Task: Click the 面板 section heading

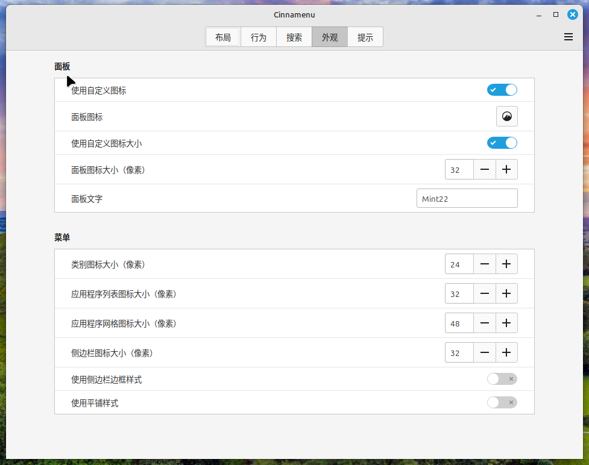Action: click(x=62, y=66)
